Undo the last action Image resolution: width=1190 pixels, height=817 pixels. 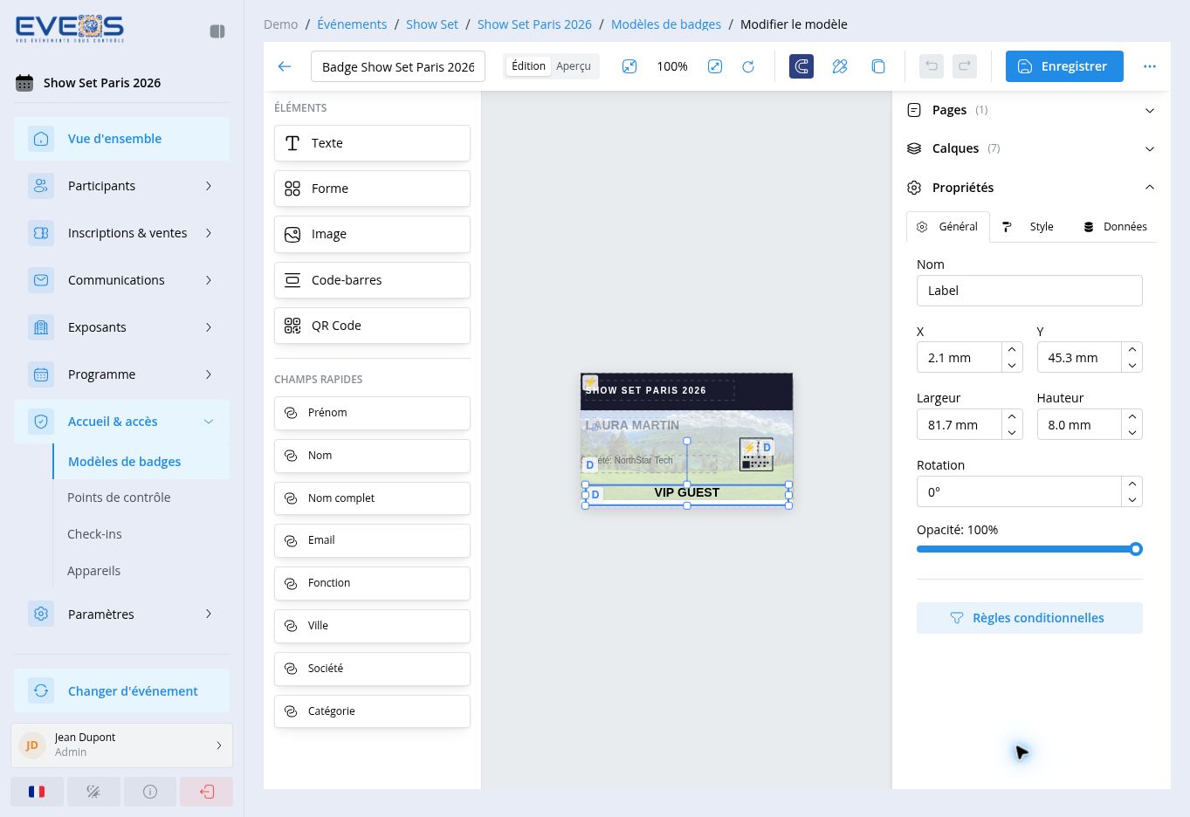point(932,66)
